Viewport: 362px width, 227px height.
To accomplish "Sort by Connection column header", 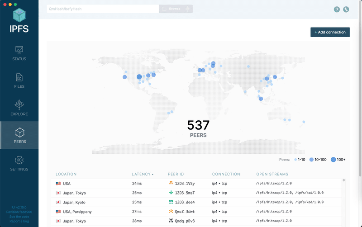I will [x=226, y=174].
